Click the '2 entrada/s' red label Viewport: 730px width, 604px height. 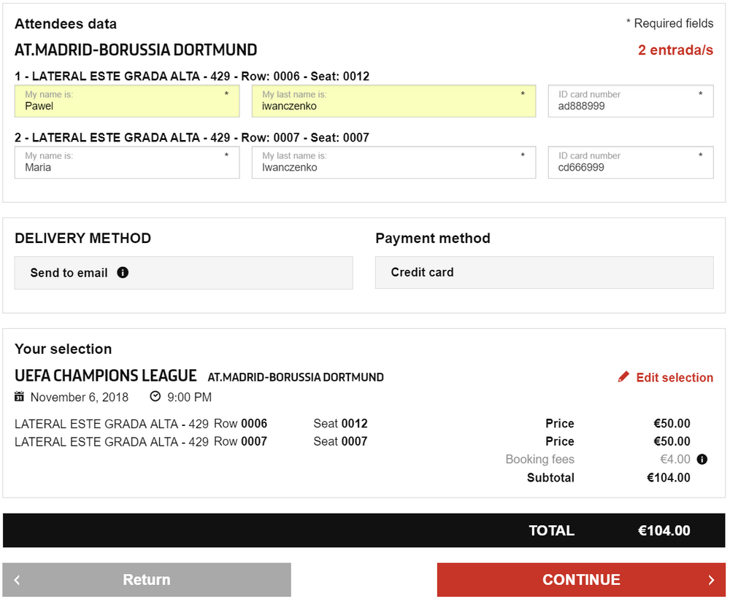click(675, 50)
